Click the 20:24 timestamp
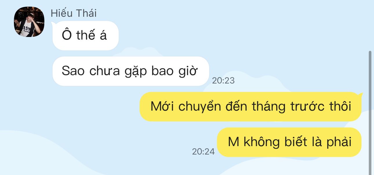The height and width of the screenshot is (175, 374). [x=203, y=152]
